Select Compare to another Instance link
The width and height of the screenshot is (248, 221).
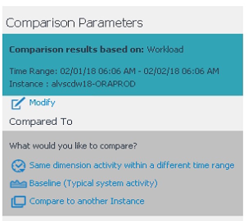point(87,201)
